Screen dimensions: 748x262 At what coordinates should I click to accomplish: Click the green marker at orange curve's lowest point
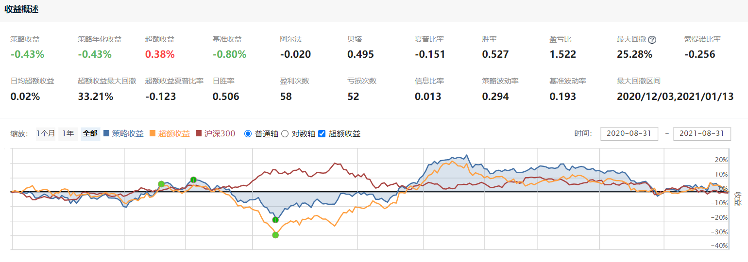pyautogui.click(x=275, y=235)
